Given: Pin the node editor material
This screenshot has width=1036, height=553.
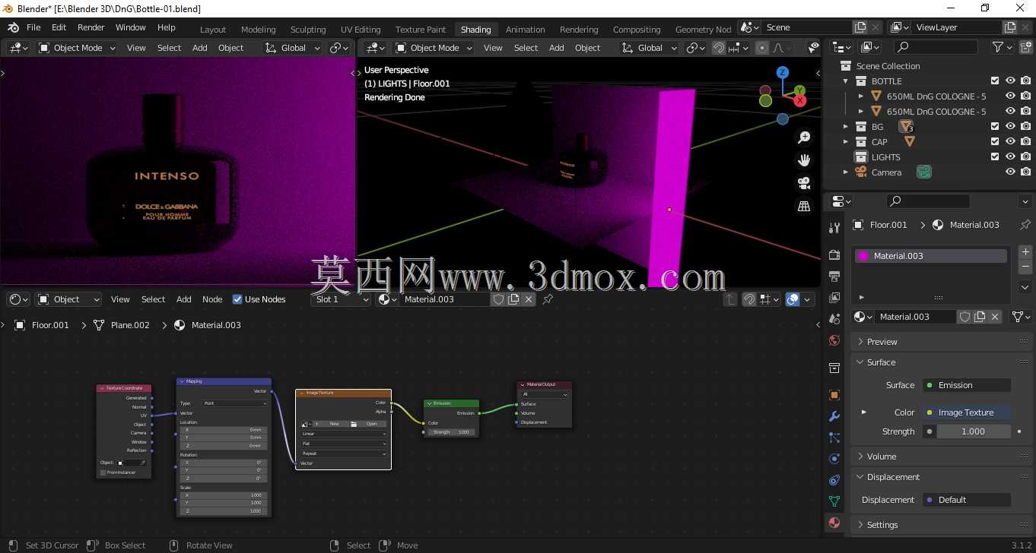Looking at the screenshot, I should click(x=548, y=299).
